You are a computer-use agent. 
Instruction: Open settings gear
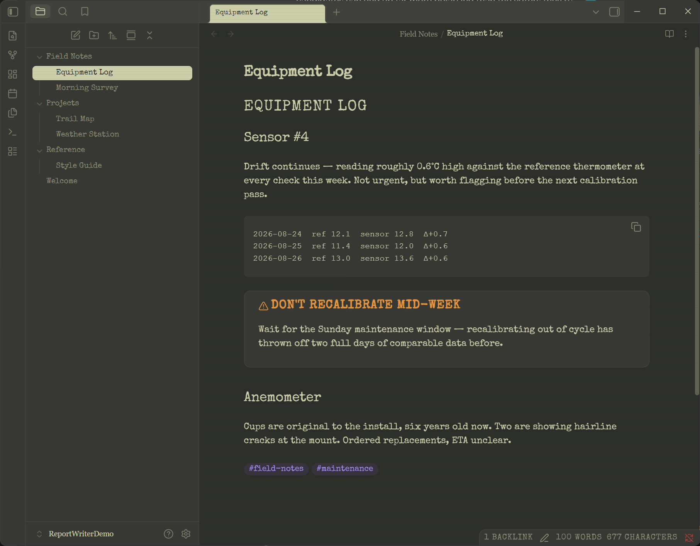pyautogui.click(x=186, y=534)
